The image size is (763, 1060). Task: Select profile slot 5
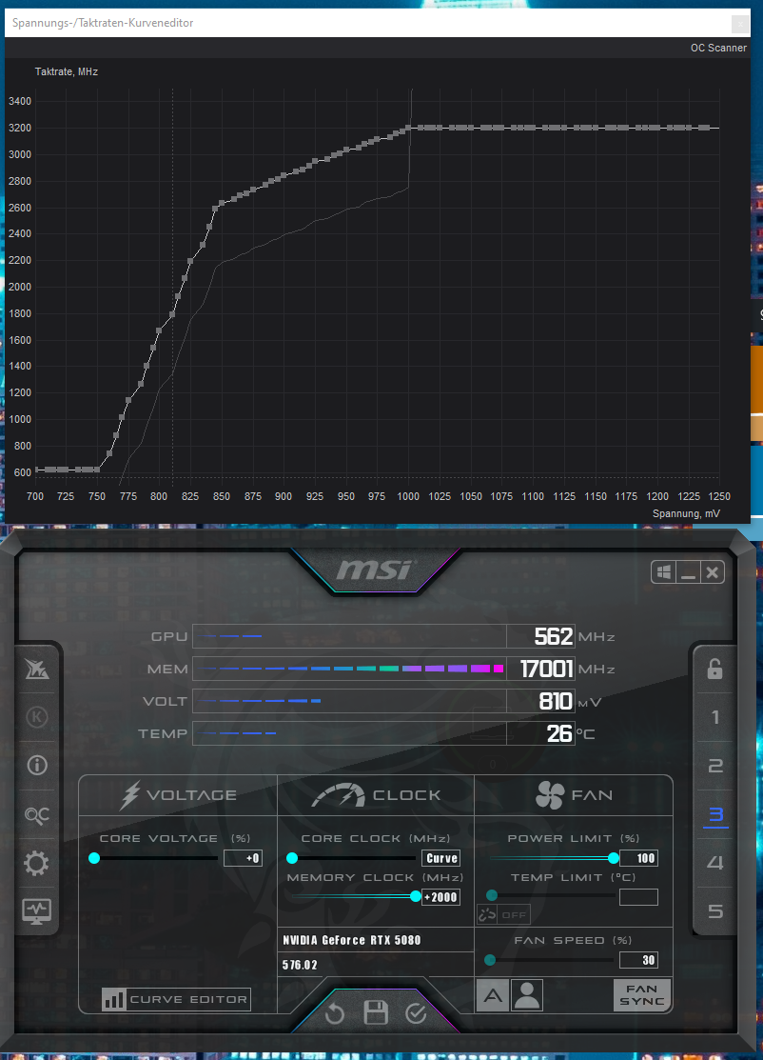click(x=715, y=911)
